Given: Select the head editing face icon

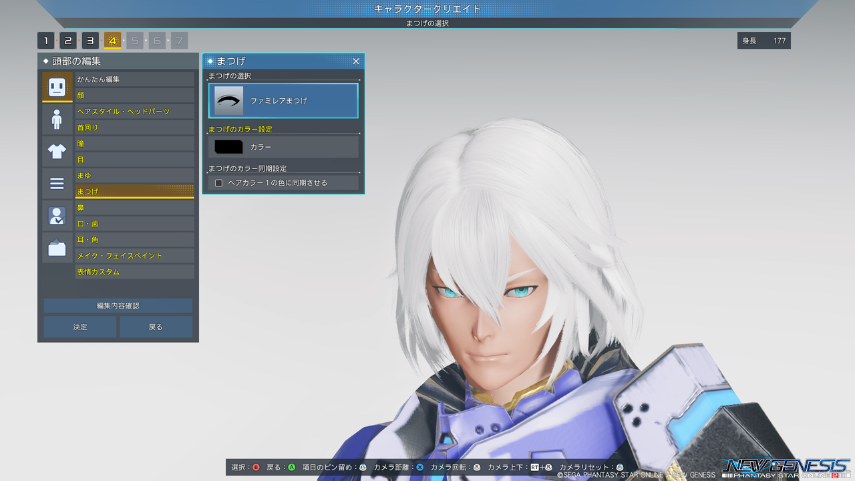Looking at the screenshot, I should (57, 87).
